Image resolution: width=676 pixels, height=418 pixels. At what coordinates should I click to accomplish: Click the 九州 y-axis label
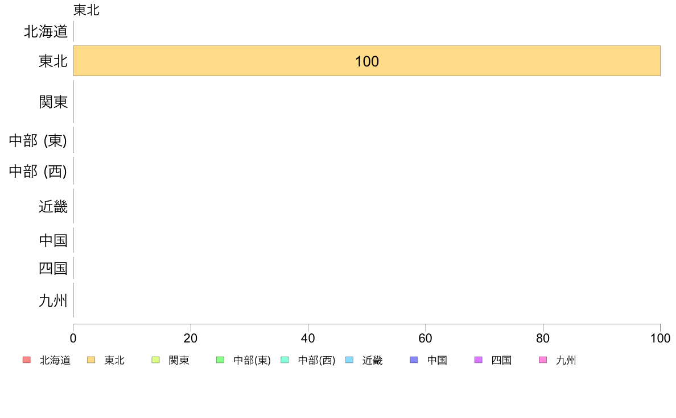click(53, 300)
